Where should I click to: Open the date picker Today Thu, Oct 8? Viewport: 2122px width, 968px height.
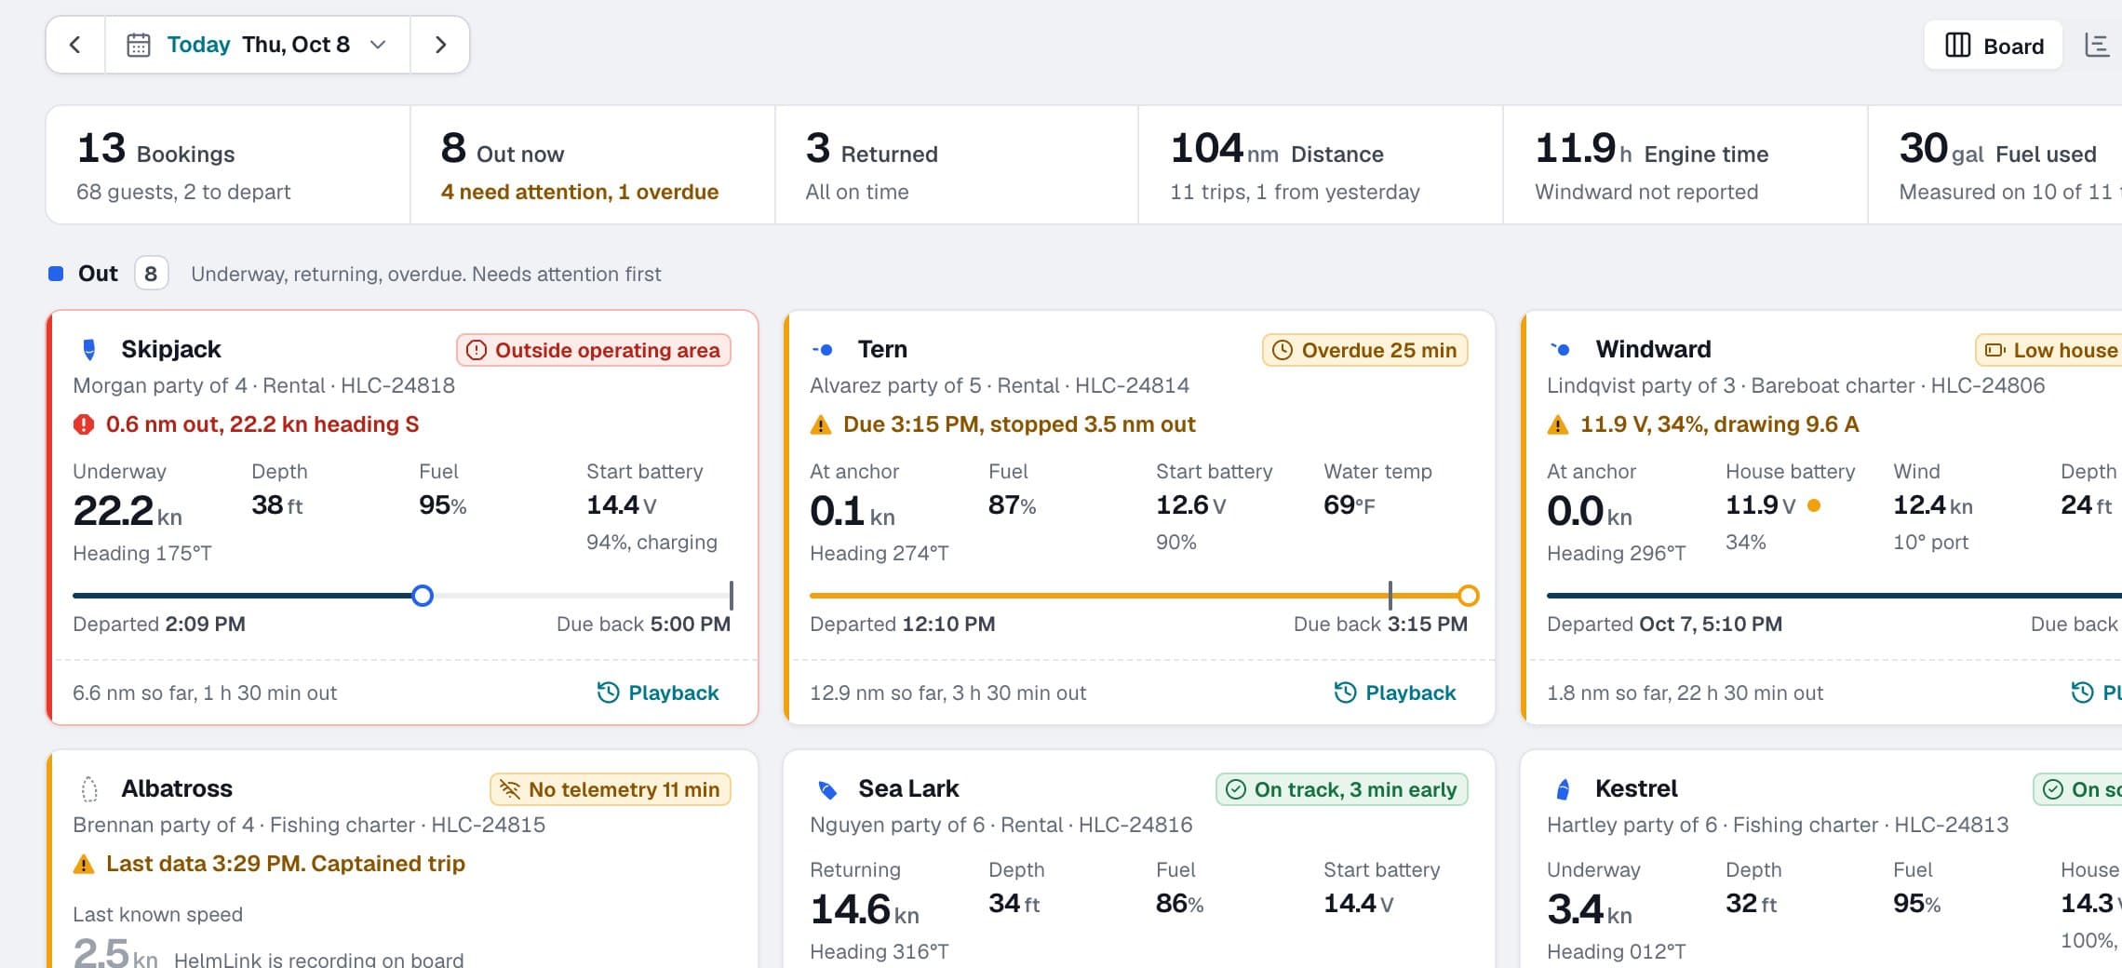258,45
